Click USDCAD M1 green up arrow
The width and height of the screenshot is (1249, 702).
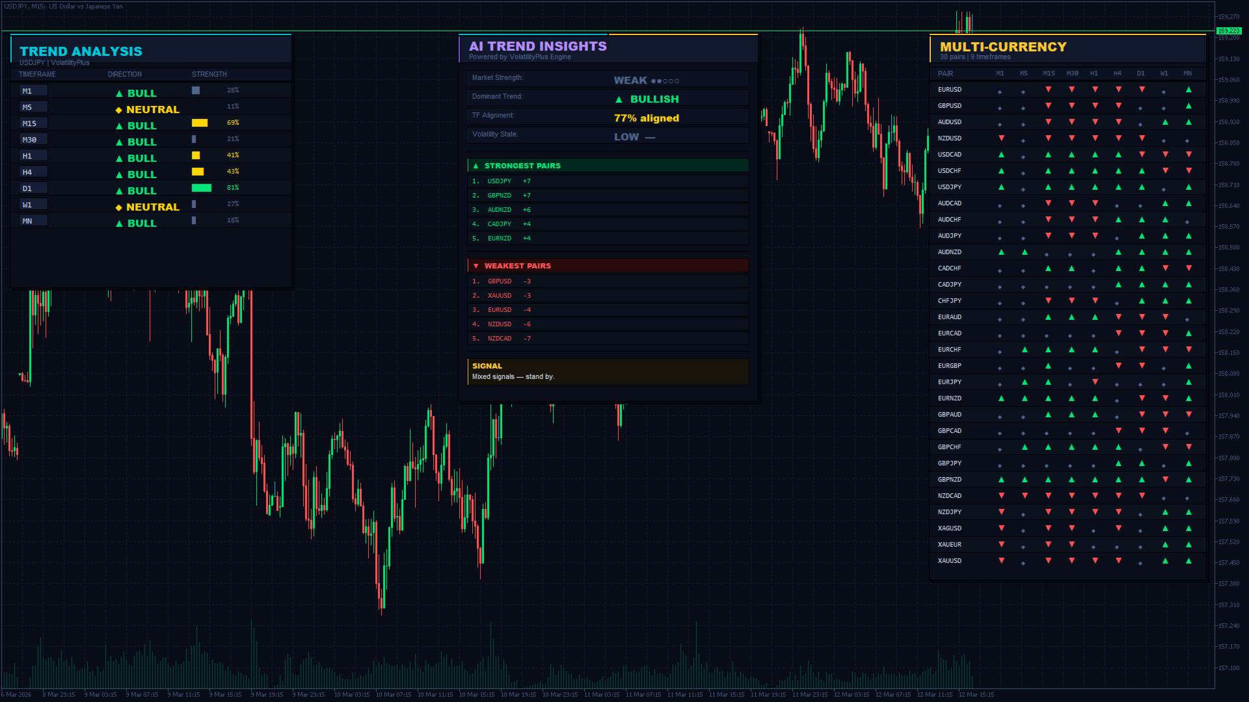click(x=1001, y=155)
